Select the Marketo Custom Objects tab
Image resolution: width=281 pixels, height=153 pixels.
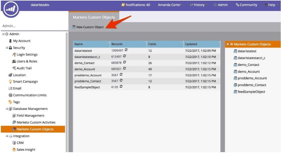(94, 17)
